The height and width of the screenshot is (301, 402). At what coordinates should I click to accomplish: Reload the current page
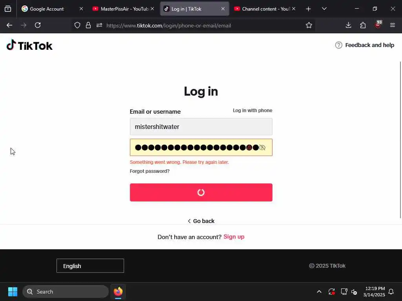38,25
